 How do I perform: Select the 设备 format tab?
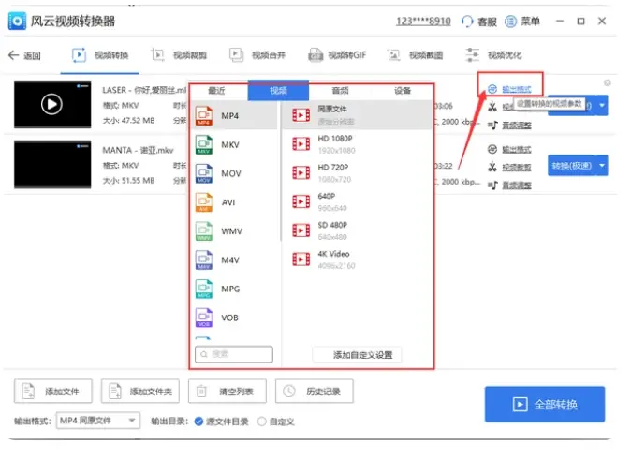pyautogui.click(x=402, y=91)
